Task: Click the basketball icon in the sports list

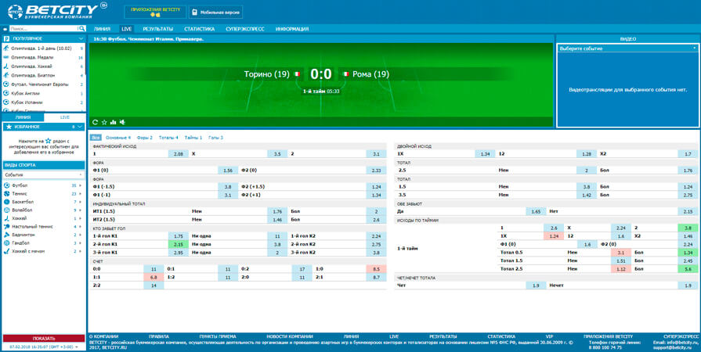Action: [x=7, y=202]
